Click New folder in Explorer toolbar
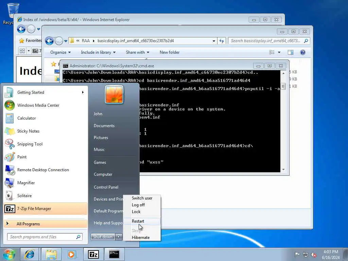The image size is (348, 261). point(170,52)
